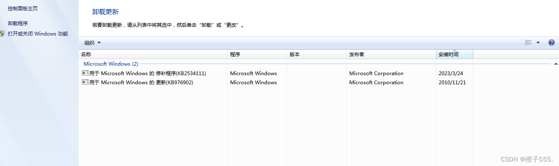The width and height of the screenshot is (559, 166).
Task: Sort by the Publisher (发布者) column header
Action: pyautogui.click(x=391, y=55)
